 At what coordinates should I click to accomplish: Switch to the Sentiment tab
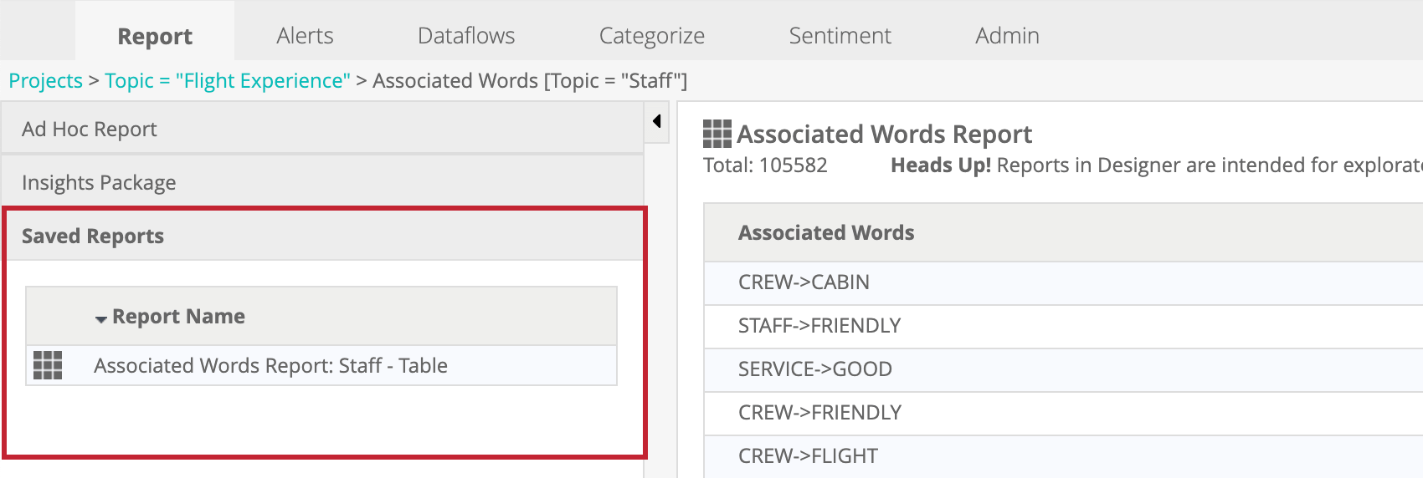point(840,36)
